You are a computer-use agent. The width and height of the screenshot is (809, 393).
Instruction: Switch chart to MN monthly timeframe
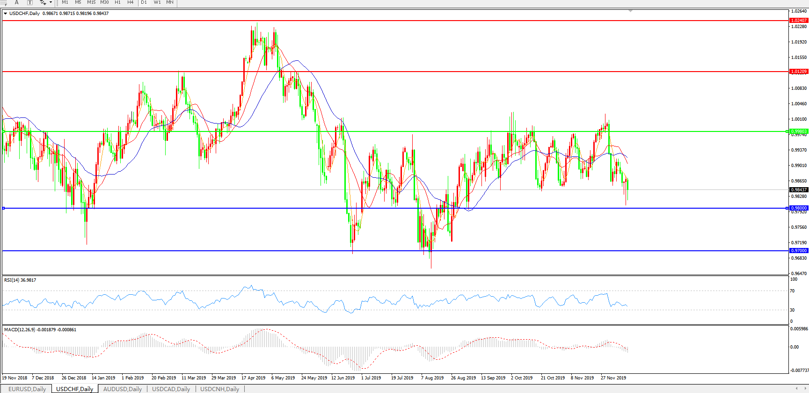pos(170,2)
